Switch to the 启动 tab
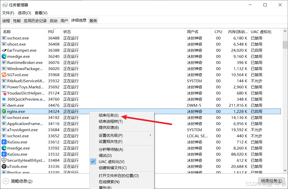Viewport: 288px width, 189px height. pyautogui.click(x=54, y=21)
